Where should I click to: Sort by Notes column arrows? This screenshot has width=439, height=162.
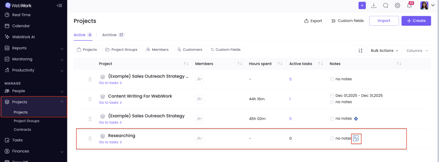pos(399,64)
